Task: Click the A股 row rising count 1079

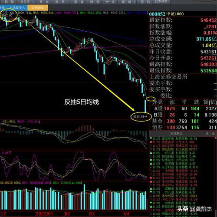Action: tap(170, 108)
